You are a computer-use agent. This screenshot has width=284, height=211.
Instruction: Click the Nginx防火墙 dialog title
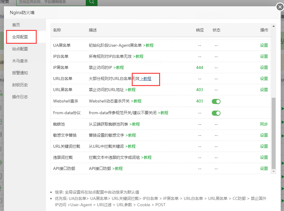click(22, 13)
